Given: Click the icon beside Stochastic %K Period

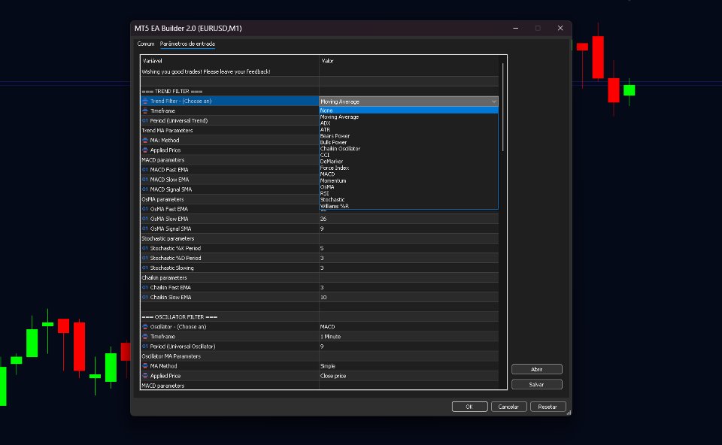Looking at the screenshot, I should 145,248.
